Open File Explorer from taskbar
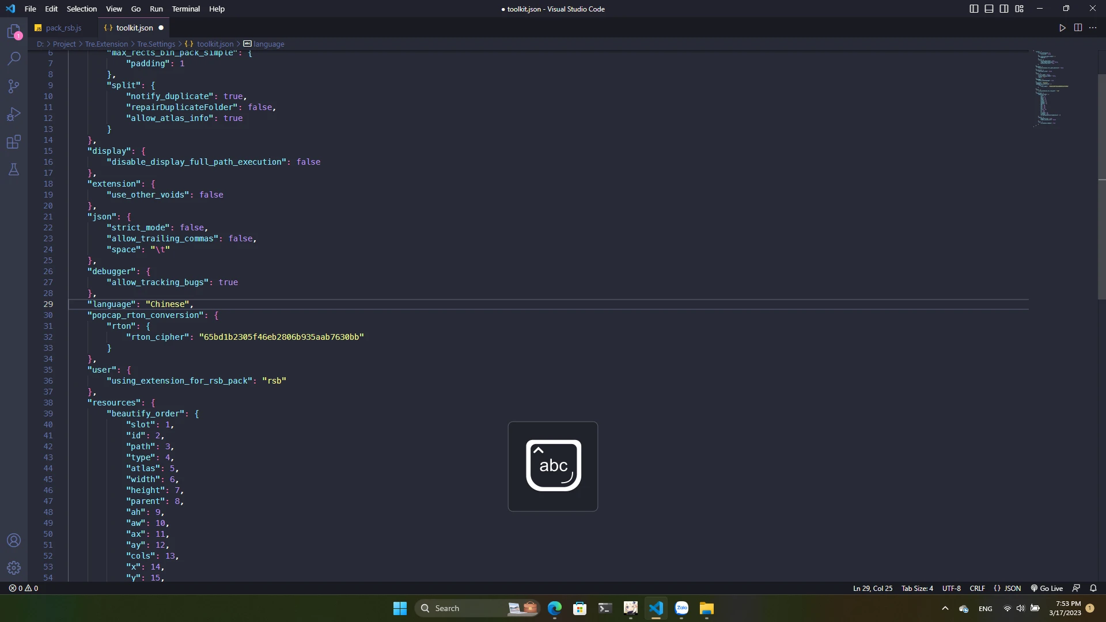This screenshot has width=1106, height=622. [707, 608]
